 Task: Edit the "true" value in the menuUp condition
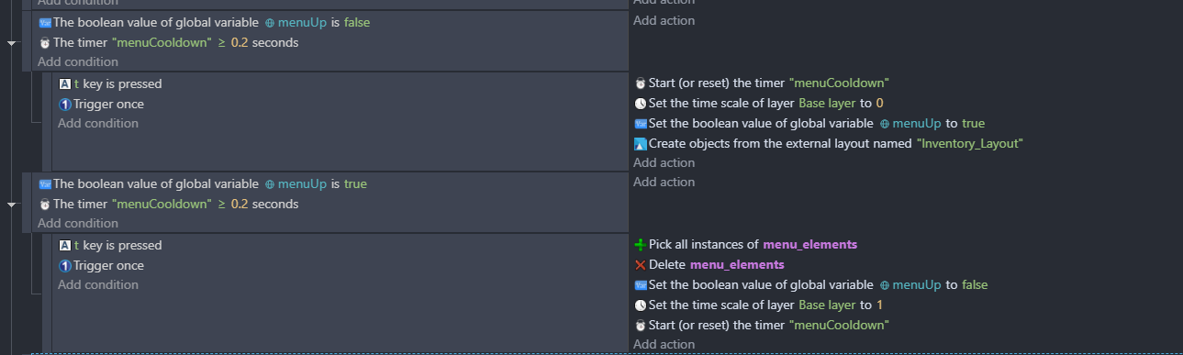[x=355, y=183]
